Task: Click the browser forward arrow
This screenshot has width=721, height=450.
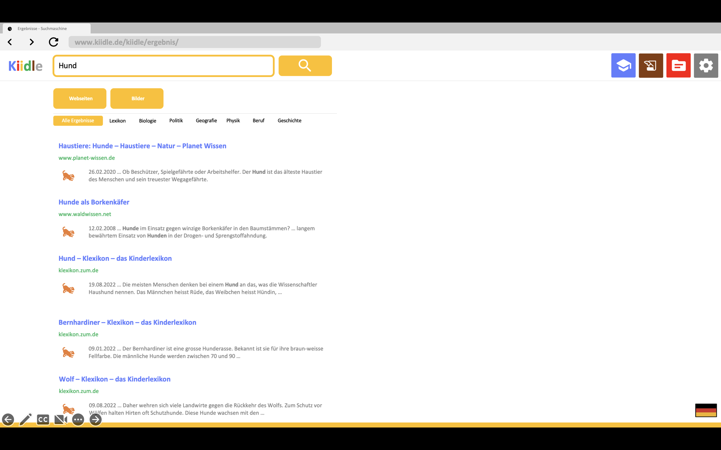Action: pos(32,42)
